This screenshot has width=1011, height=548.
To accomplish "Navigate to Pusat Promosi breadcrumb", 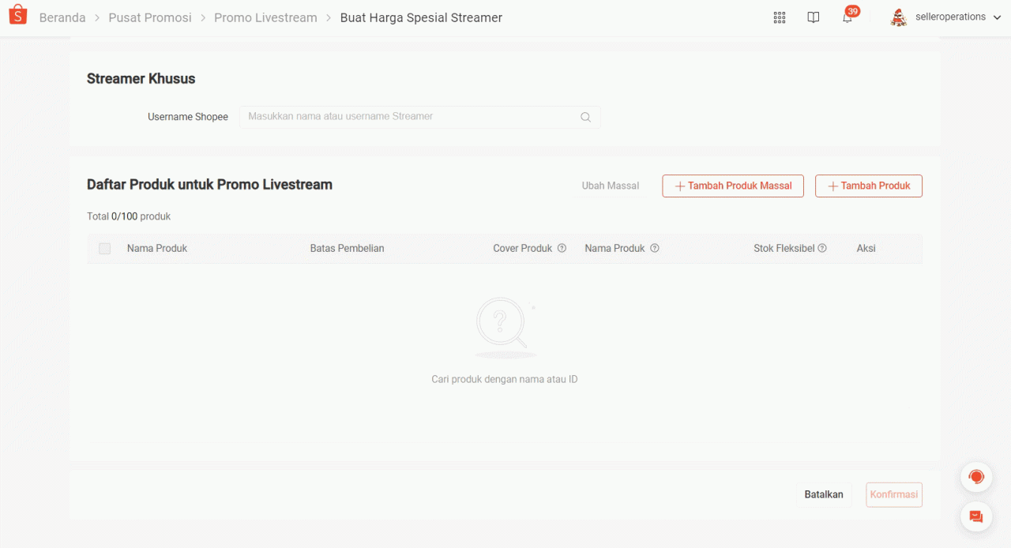I will 150,17.
